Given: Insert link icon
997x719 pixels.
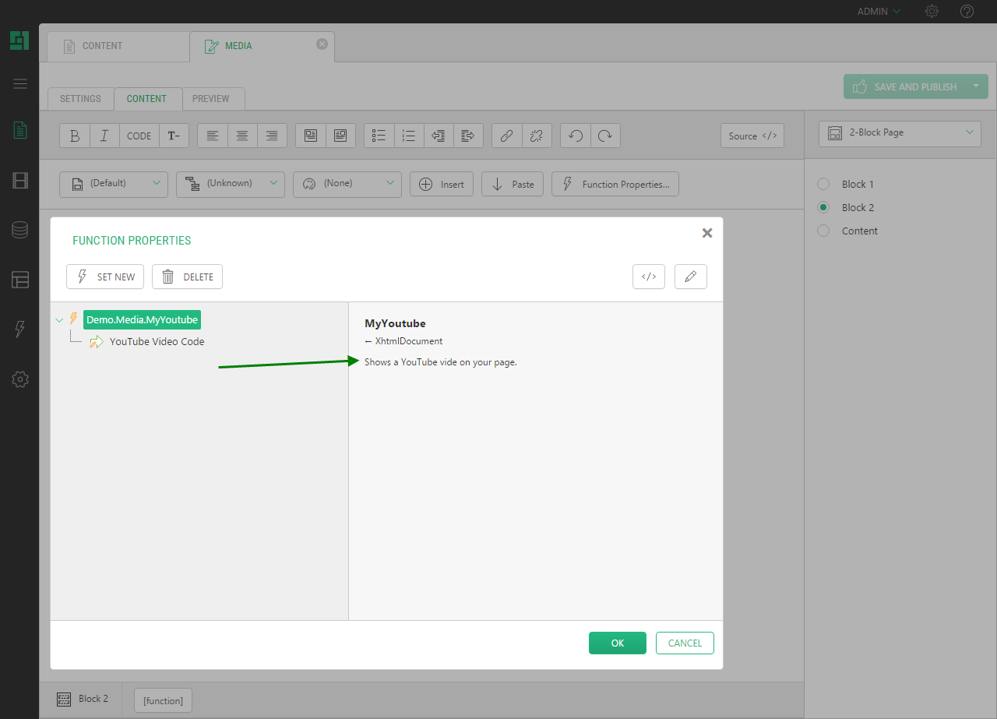Looking at the screenshot, I should (507, 136).
